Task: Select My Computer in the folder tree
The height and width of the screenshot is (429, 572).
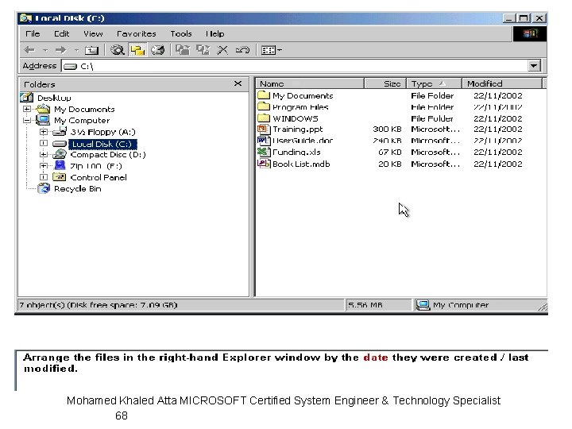Action: pos(82,121)
